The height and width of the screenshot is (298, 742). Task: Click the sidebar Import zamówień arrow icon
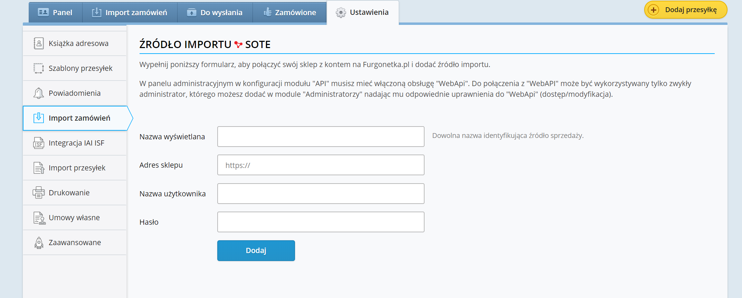pyautogui.click(x=39, y=118)
